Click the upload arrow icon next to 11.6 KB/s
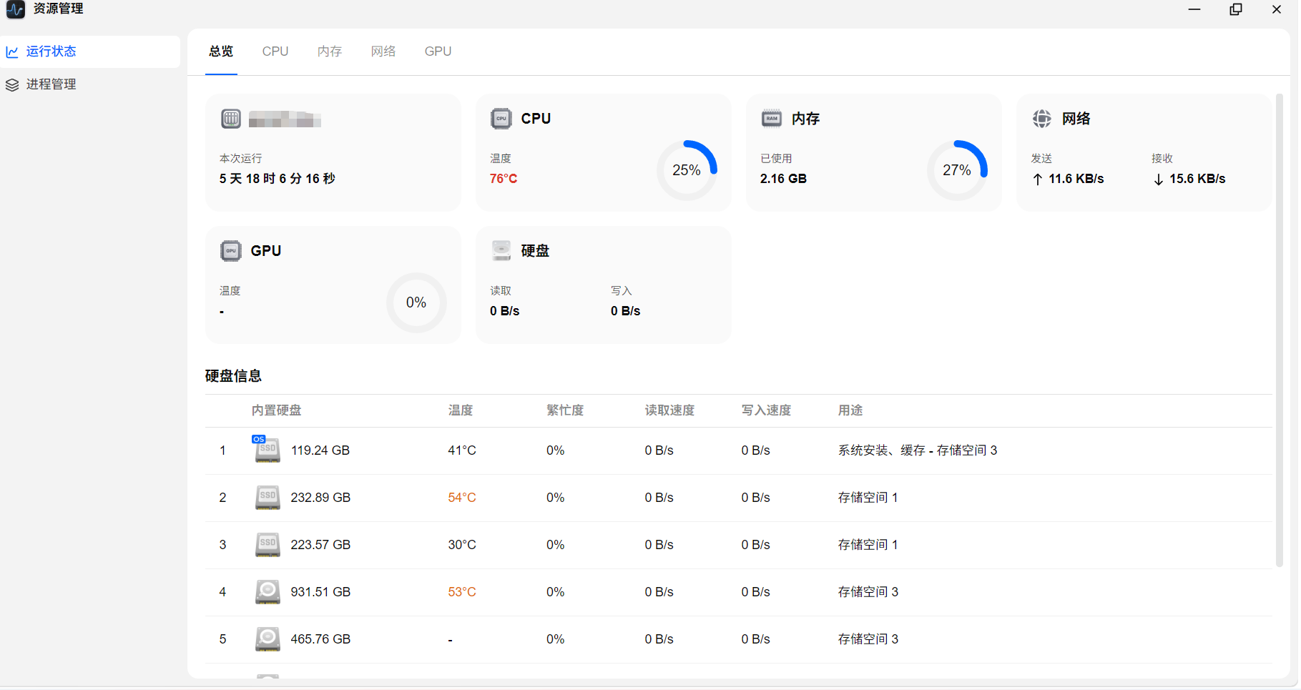 pyautogui.click(x=1038, y=179)
